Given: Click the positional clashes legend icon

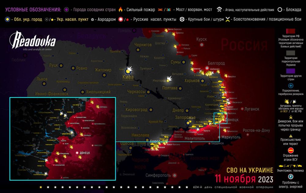Looking at the screenshot, I should [x=228, y=19].
